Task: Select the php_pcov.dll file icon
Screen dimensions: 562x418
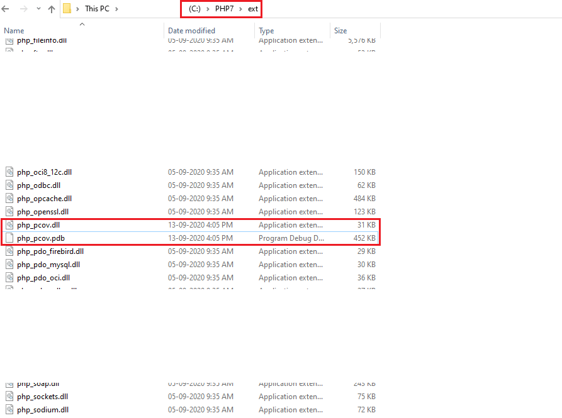Action: tap(9, 225)
